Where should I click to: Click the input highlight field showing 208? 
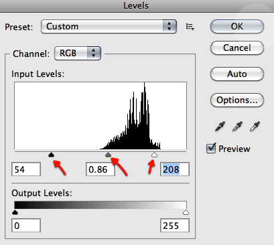175,169
